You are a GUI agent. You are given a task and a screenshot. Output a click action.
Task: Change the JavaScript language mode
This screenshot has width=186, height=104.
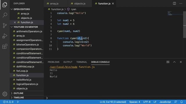point(165,102)
